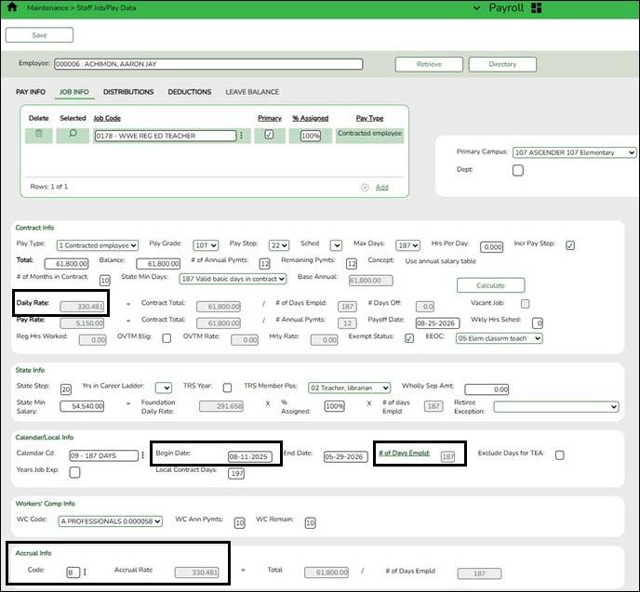640x592 pixels.
Task: Check Exclude Days for TEA
Action: coord(559,454)
